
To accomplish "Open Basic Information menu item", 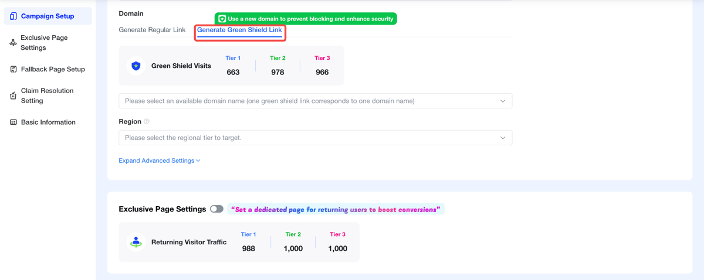I will point(48,122).
